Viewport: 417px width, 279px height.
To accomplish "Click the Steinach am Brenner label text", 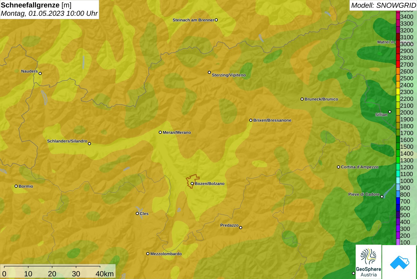I will [193, 20].
